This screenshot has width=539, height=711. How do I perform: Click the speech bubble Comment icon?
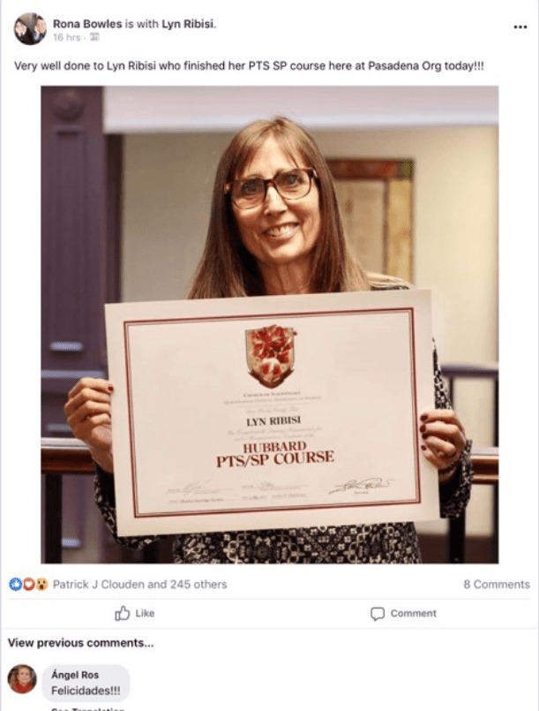tap(378, 614)
